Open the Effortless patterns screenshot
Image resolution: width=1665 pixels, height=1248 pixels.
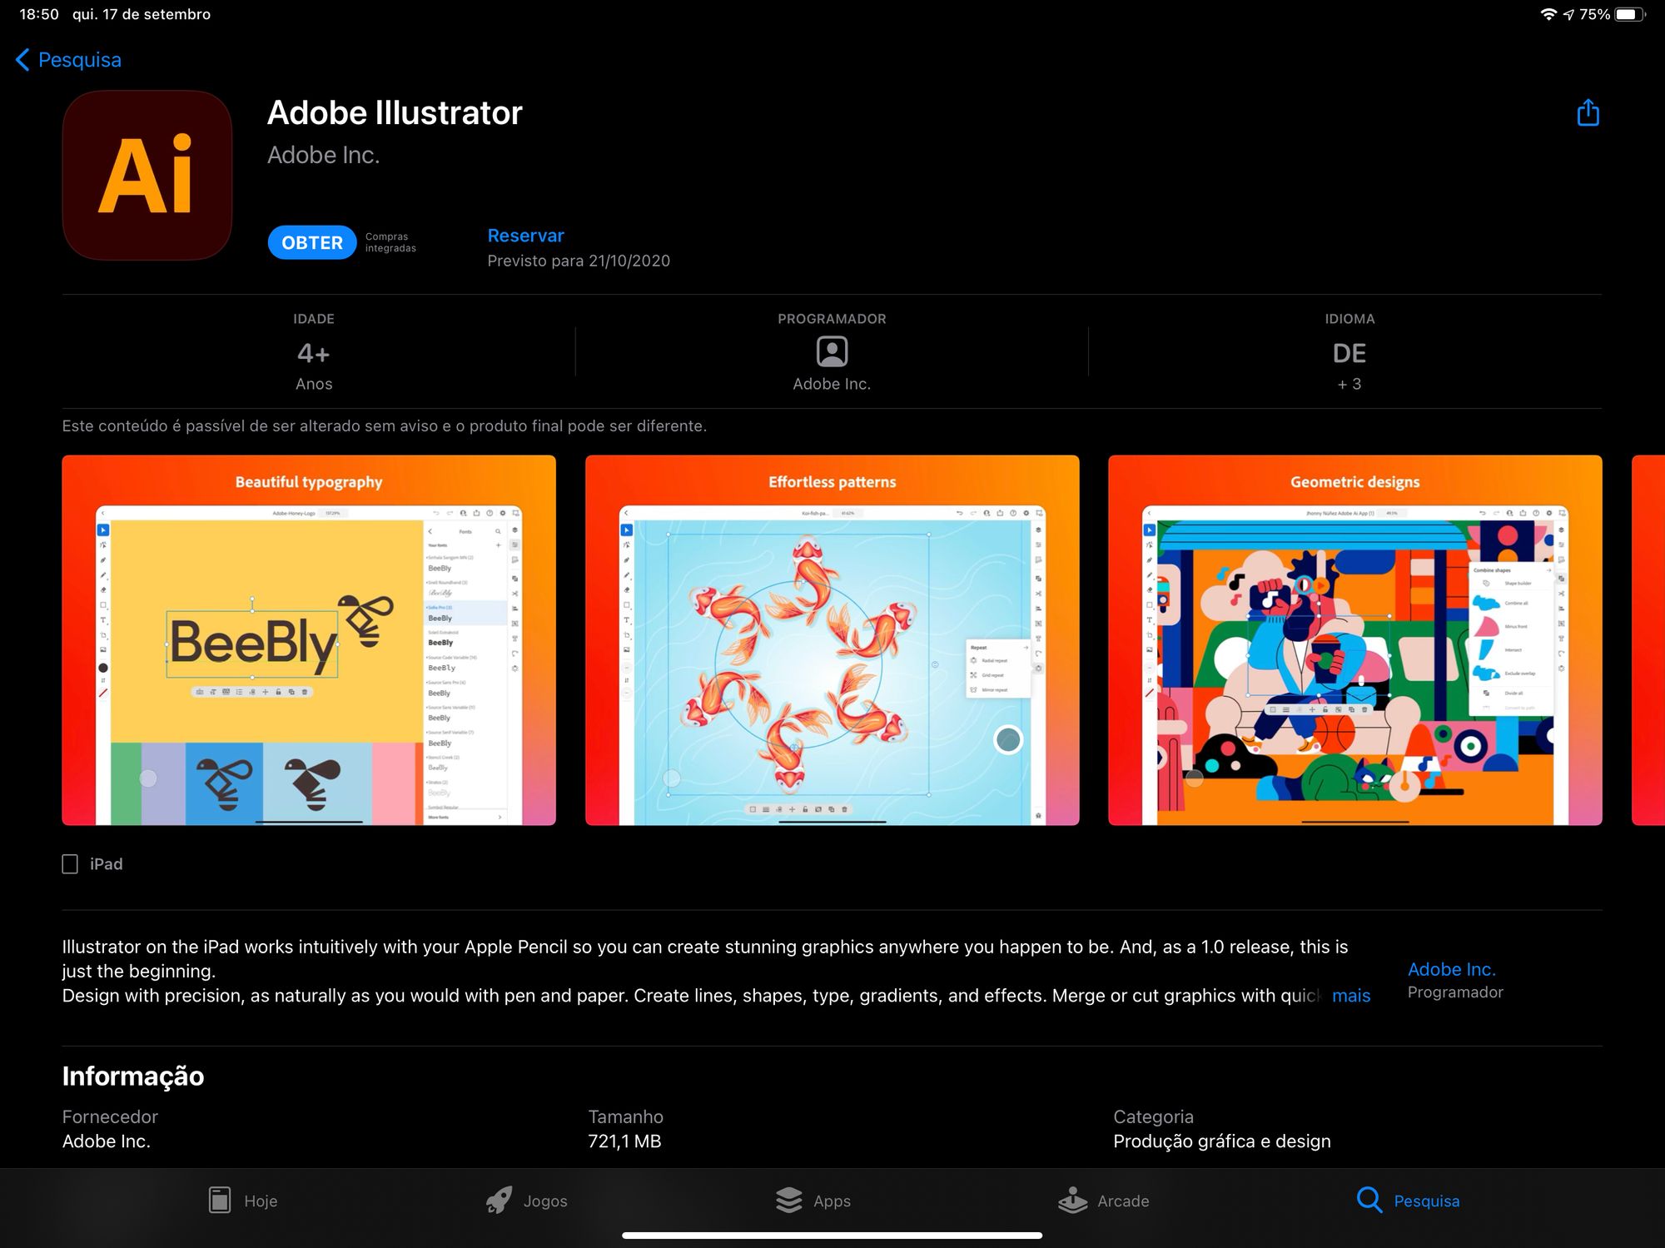[x=832, y=639]
